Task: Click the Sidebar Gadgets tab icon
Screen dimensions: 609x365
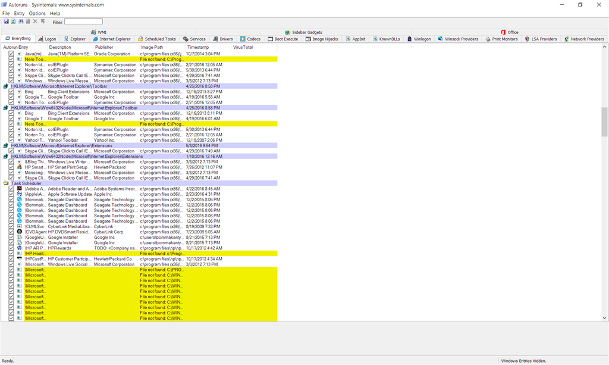Action: point(288,32)
